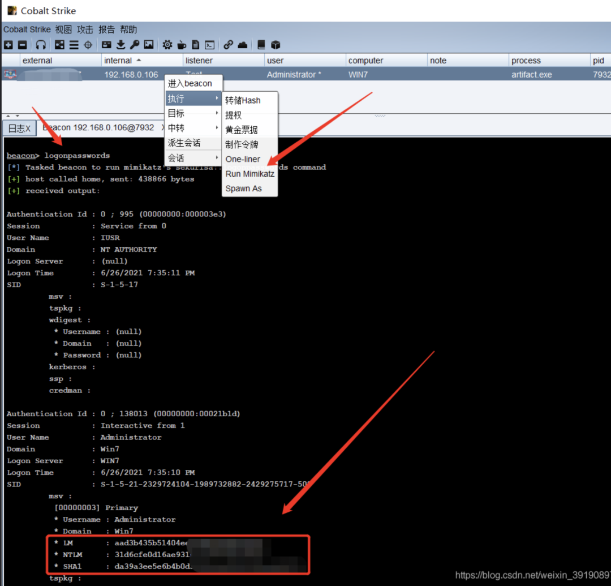Select 派生会话 in context menu
611x586 pixels.
pos(193,143)
